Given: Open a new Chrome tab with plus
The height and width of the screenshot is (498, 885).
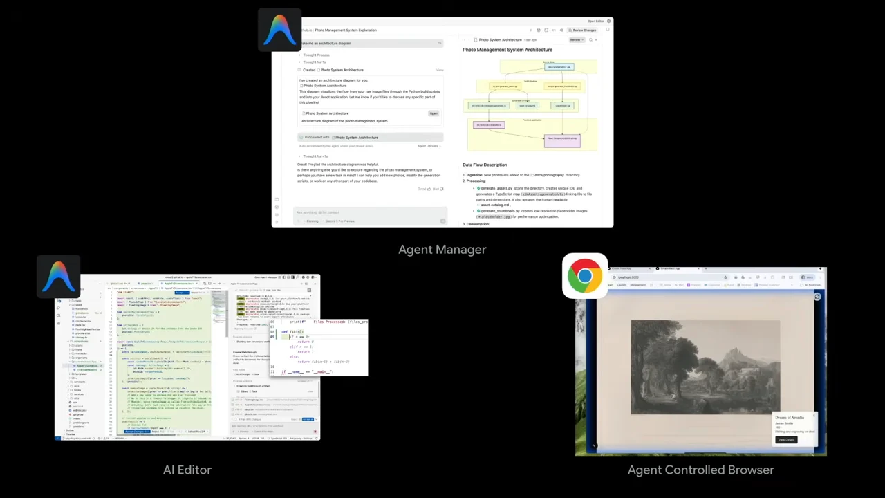Looking at the screenshot, I should click(706, 268).
